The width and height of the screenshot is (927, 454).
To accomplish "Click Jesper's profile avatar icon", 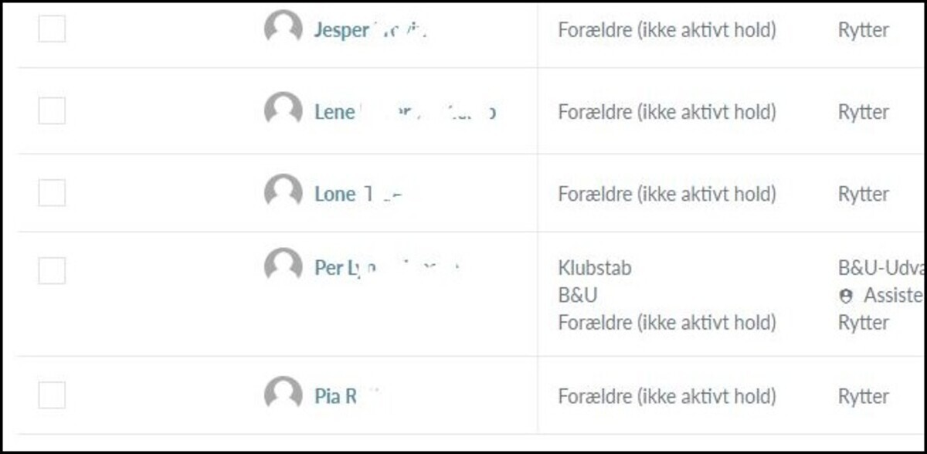I will click(x=283, y=29).
